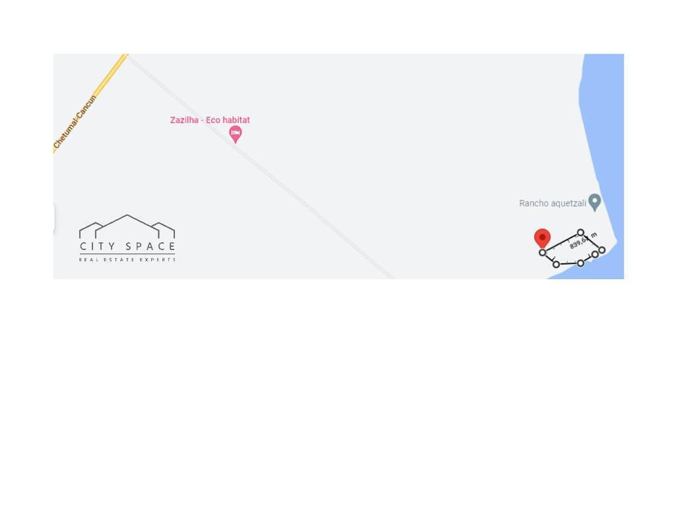Click the Real Estate Experts tagline
Image resolution: width=676 pixels, height=522 pixels.
coord(127,259)
